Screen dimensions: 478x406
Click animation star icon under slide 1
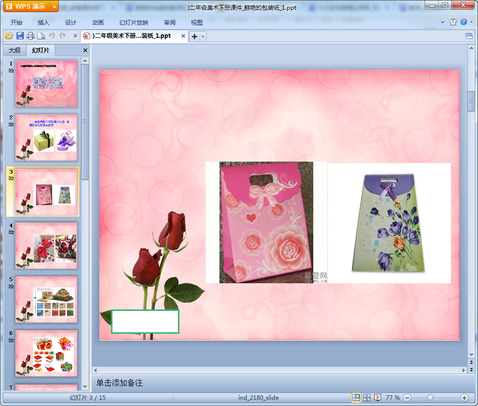tap(11, 70)
